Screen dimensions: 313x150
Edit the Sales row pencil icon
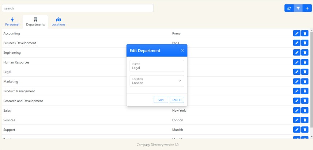(x=297, y=110)
